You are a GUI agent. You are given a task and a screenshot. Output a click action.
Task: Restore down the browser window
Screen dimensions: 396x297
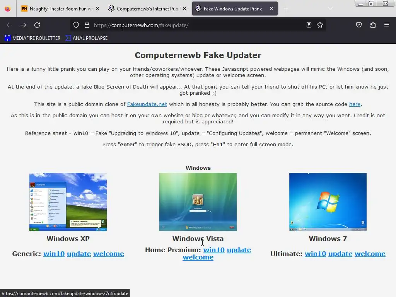[x=371, y=3]
